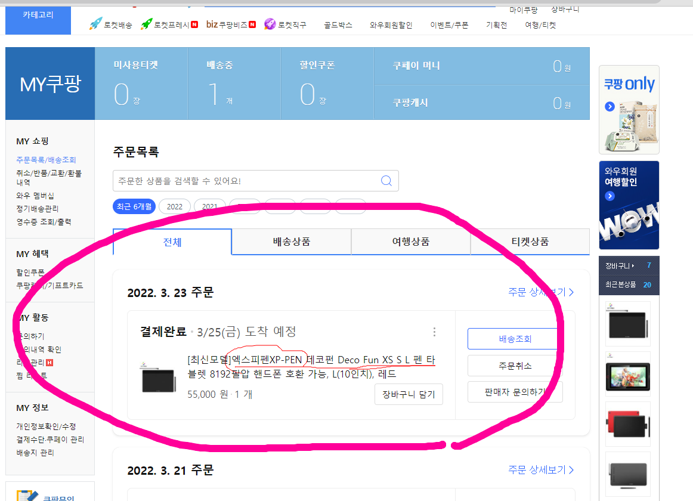Open 쿠페이 머니 balance

482,66
